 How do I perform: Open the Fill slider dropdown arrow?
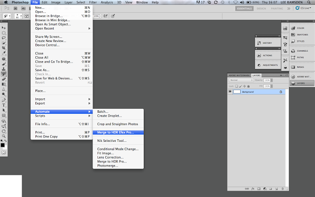271,86
